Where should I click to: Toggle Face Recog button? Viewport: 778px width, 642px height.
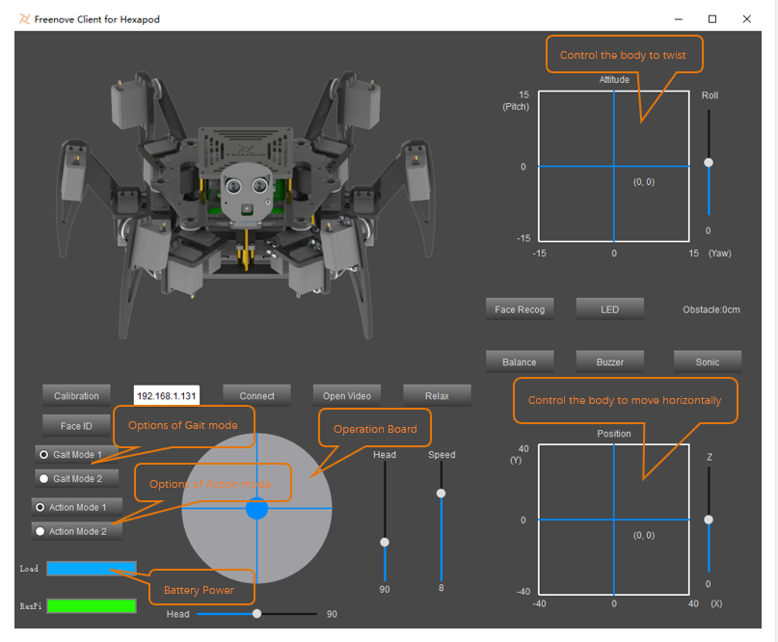(x=520, y=309)
